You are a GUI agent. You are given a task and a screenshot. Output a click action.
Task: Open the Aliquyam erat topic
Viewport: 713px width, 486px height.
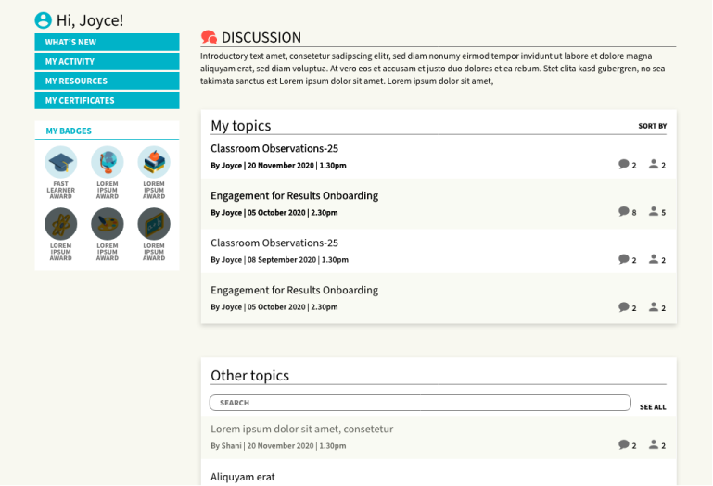tap(243, 477)
